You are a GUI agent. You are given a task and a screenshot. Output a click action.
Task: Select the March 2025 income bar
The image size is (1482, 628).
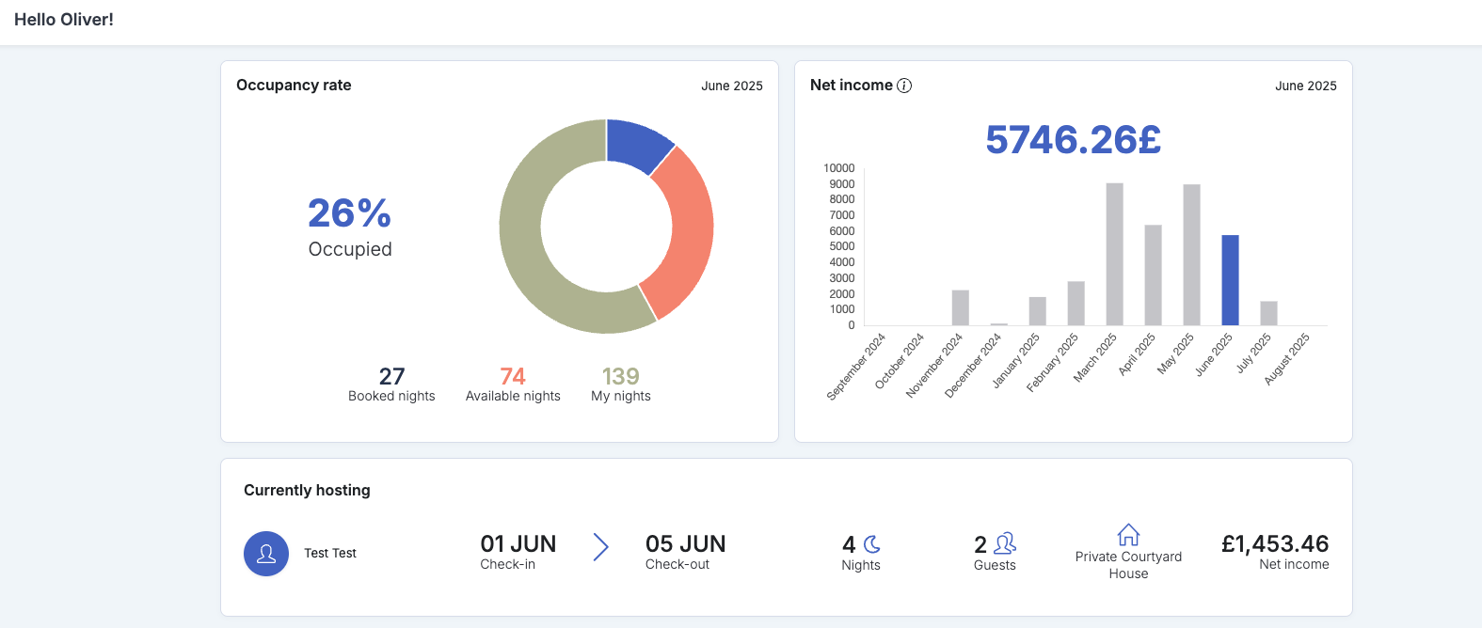pos(1114,254)
